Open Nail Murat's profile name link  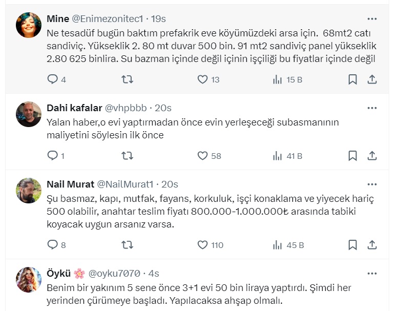tap(70, 184)
